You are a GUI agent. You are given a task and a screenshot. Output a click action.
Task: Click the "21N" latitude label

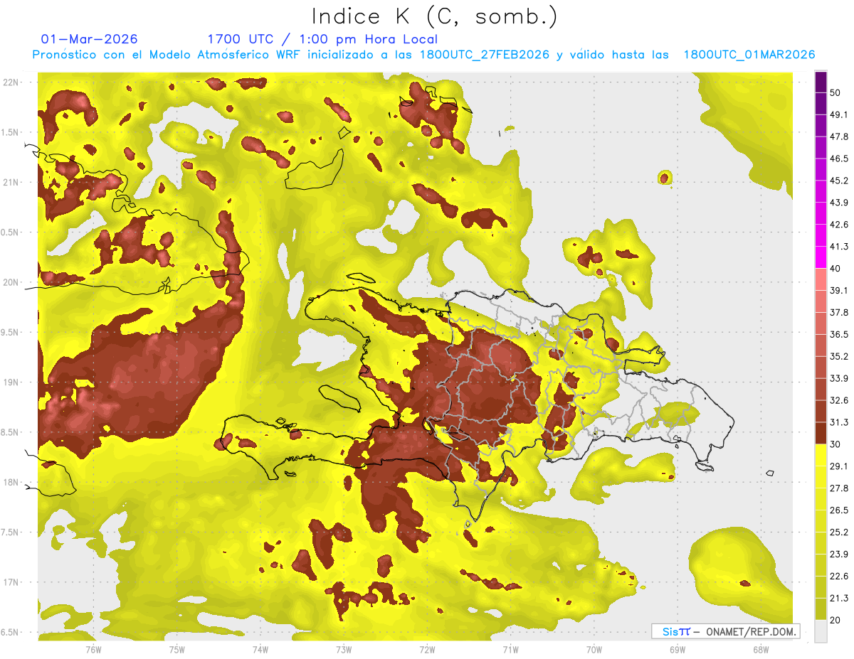(11, 183)
